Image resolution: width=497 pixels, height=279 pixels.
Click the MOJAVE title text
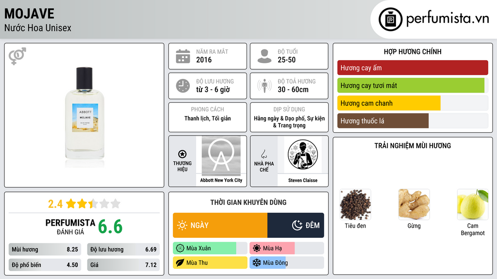(29, 14)
